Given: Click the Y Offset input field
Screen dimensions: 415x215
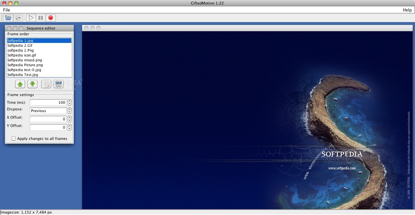Looking at the screenshot, I should 48,127.
